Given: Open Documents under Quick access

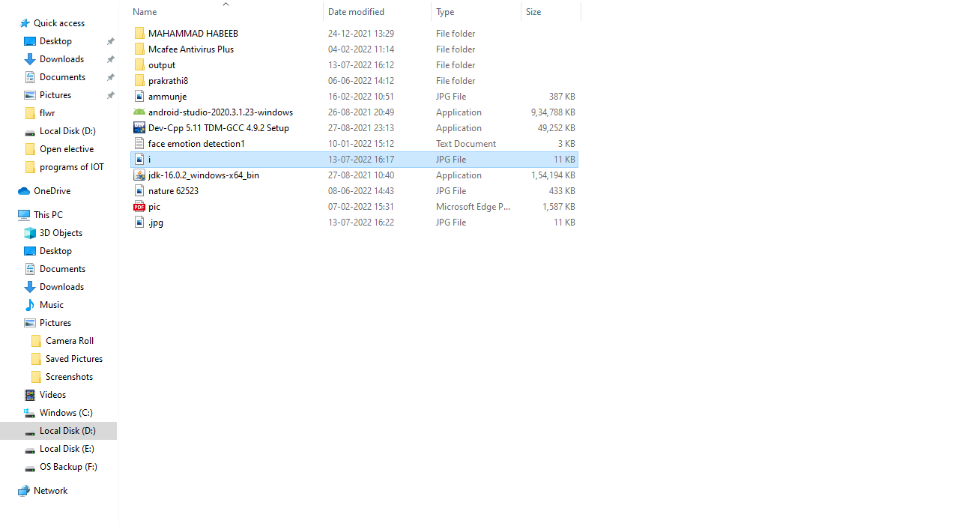Looking at the screenshot, I should (x=62, y=76).
